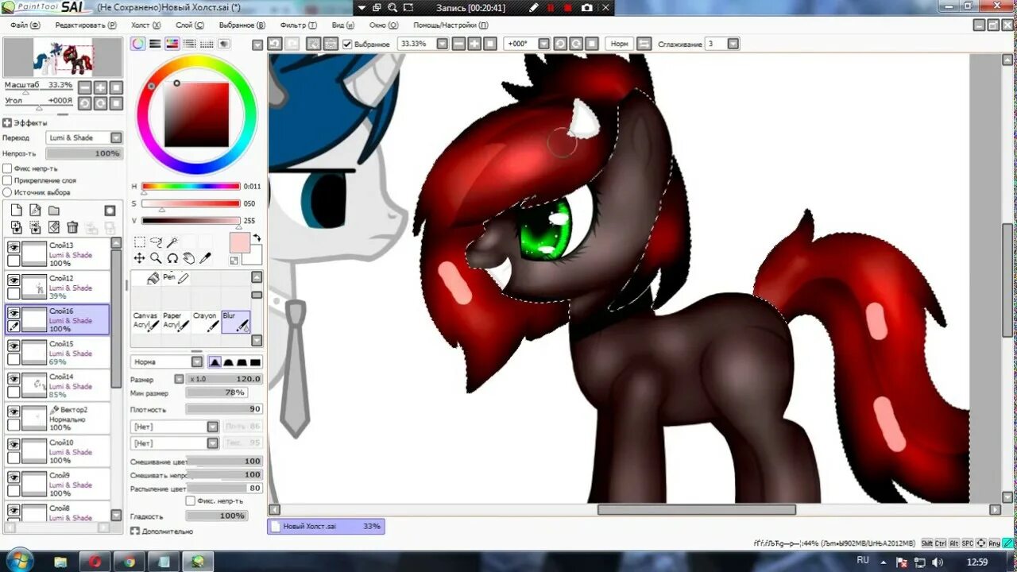Select the zoom magnifier tool
Viewport: 1017px width, 572px height.
coord(156,258)
